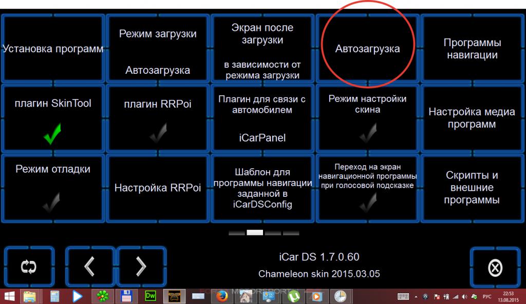526x304 pixels.
Task: Open Настройка RRPoi tile
Action: 158,188
